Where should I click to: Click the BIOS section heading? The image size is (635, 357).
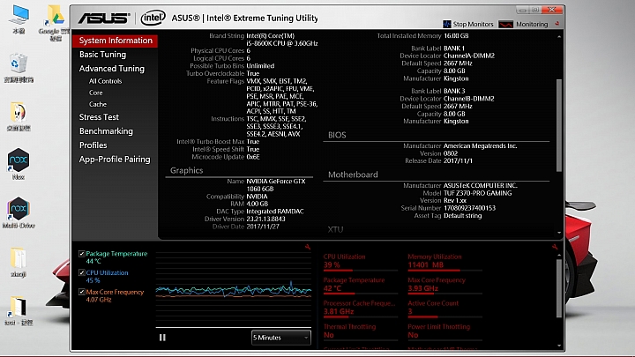[337, 135]
